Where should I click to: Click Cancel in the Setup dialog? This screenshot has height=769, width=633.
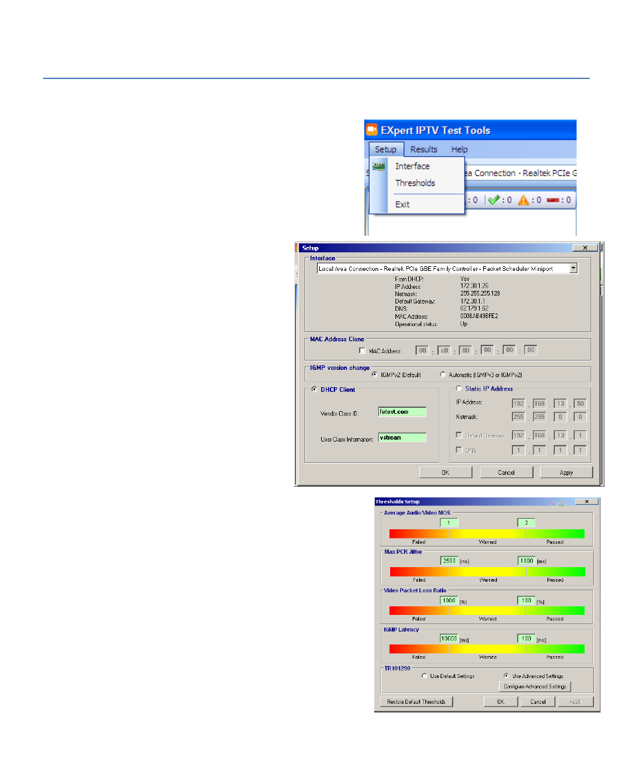tap(506, 472)
